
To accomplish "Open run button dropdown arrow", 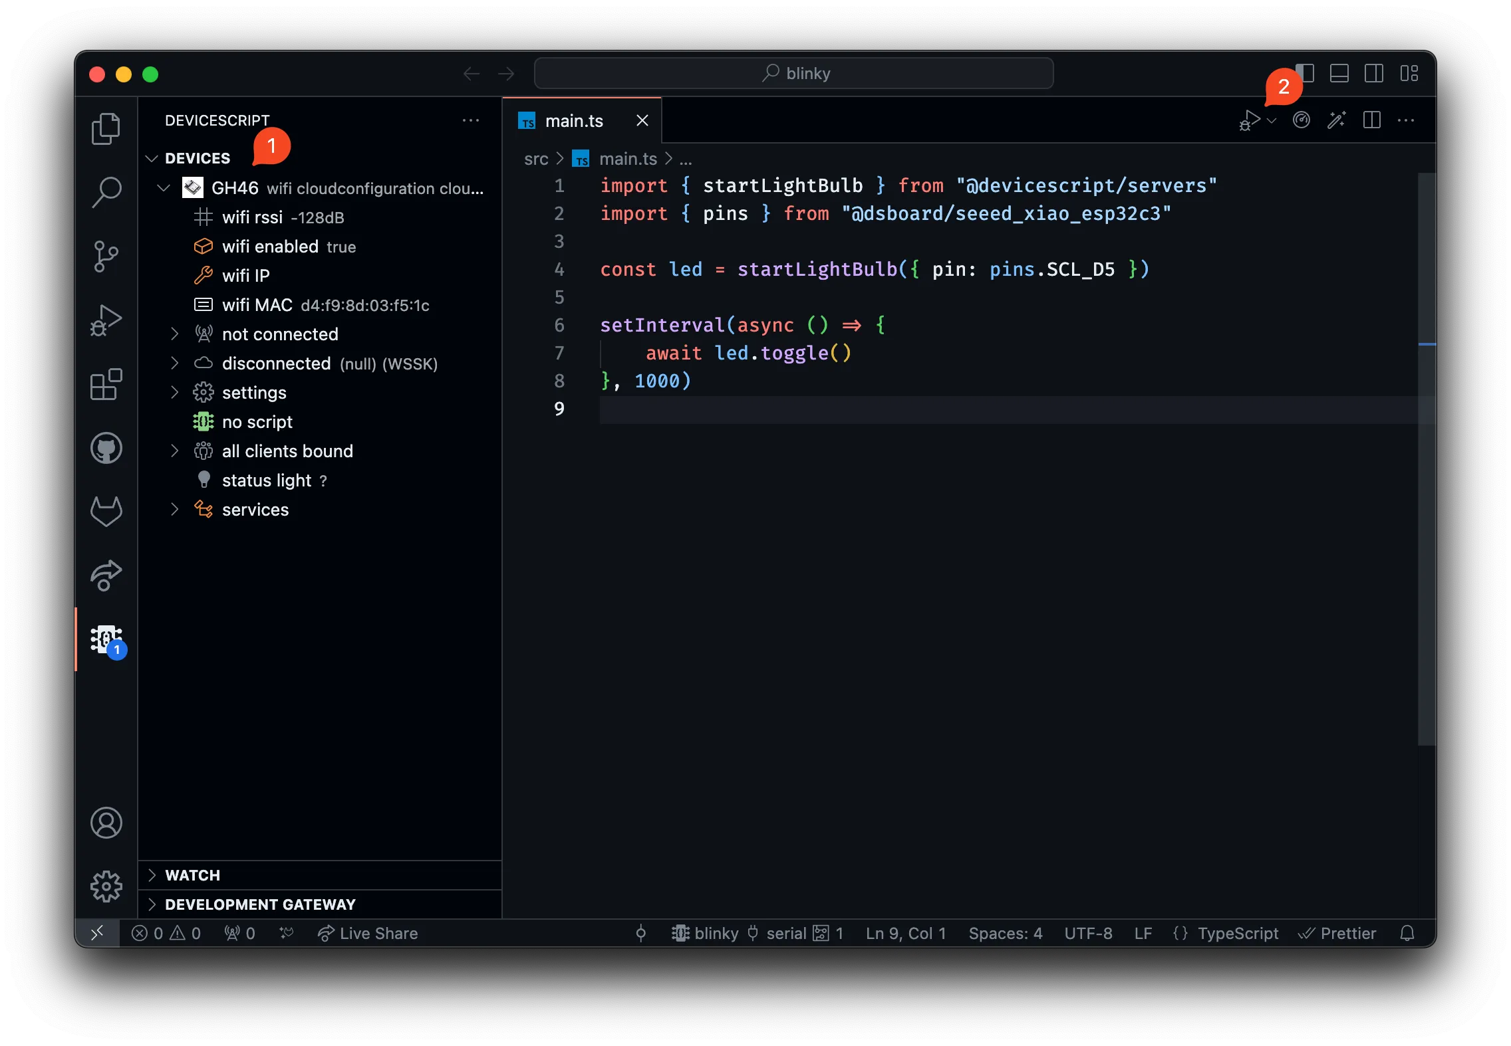I will point(1272,121).
